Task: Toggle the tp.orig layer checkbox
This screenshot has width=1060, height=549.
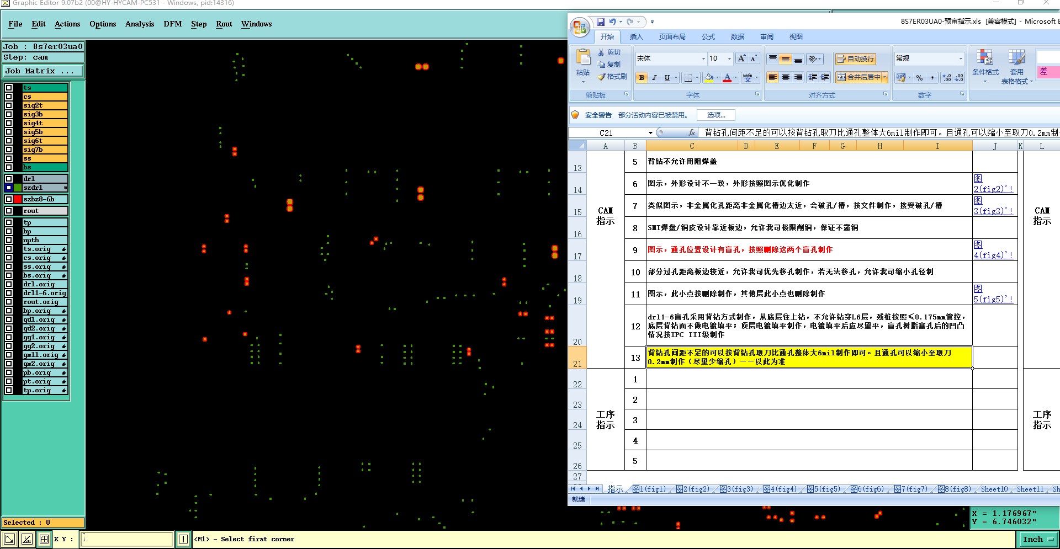Action: click(x=9, y=390)
